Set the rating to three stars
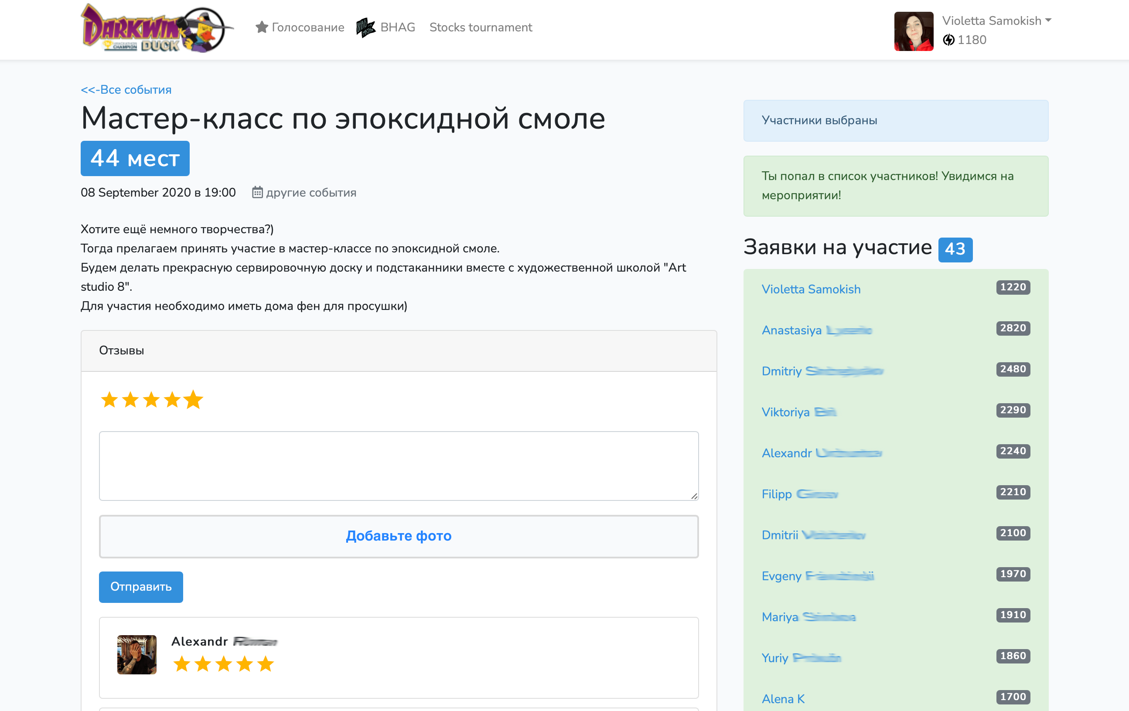The image size is (1129, 711). pyautogui.click(x=151, y=399)
